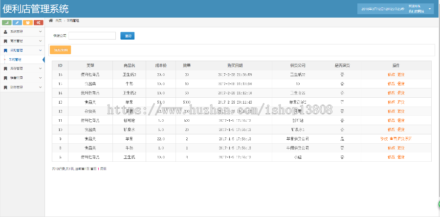Open the 财务管理 sidebar menu
This screenshot has height=217, width=440.
tap(22, 87)
